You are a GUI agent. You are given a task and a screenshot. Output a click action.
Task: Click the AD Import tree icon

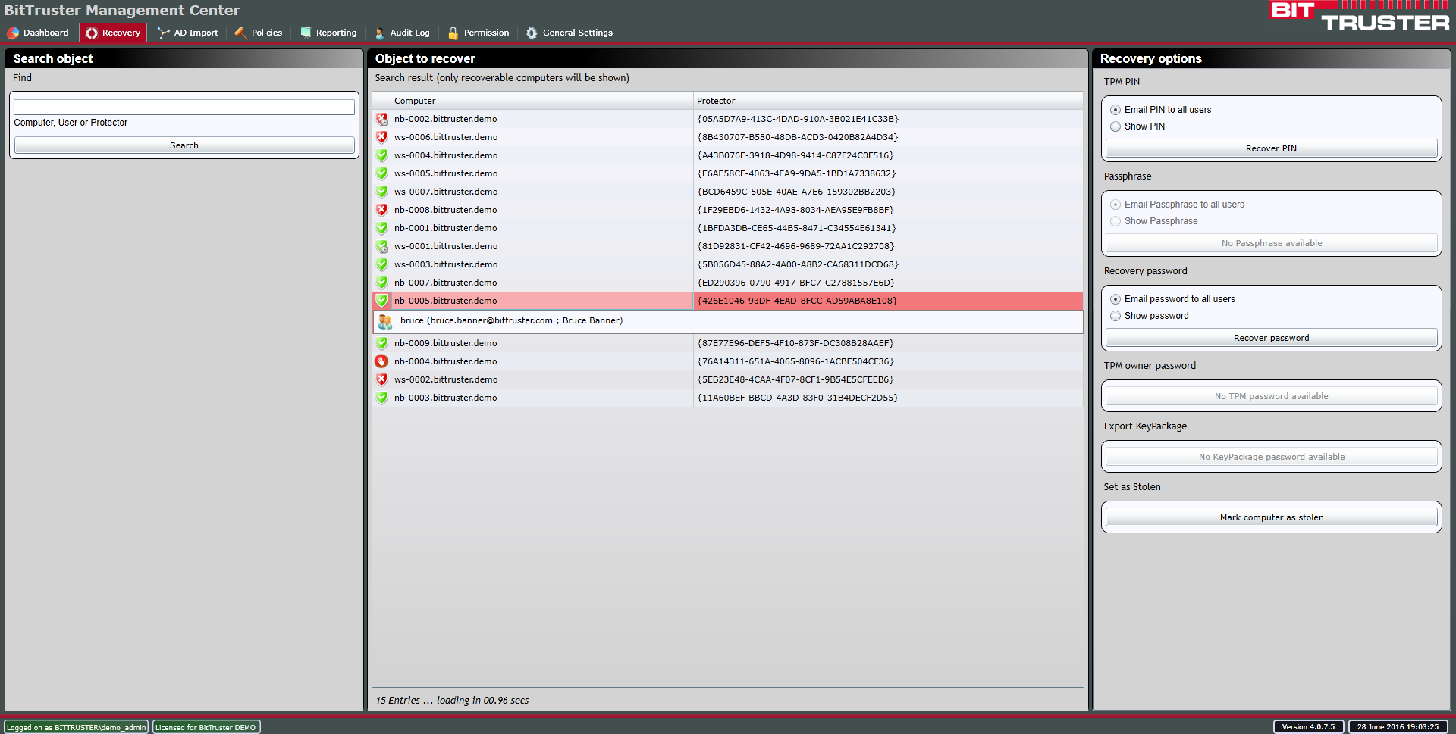(163, 33)
